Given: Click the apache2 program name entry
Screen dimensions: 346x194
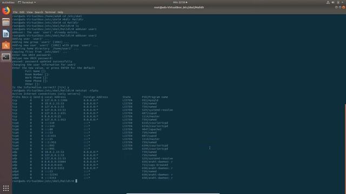Looking at the screenshot, I should [x=151, y=129].
